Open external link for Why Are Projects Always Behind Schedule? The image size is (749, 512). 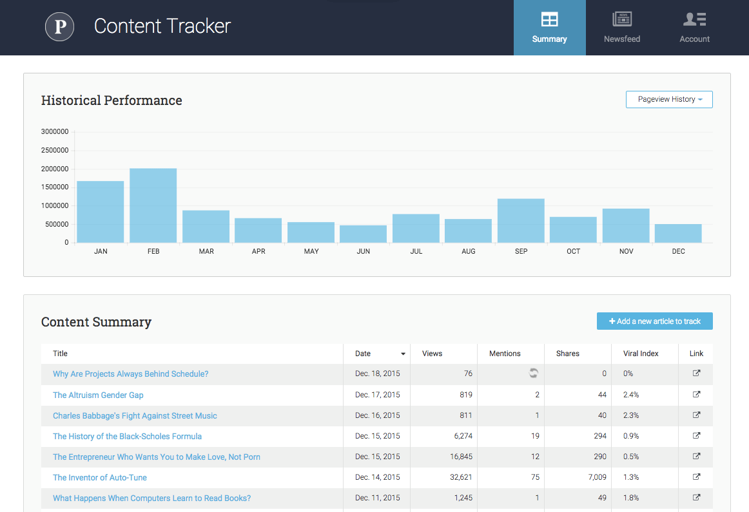(x=696, y=374)
